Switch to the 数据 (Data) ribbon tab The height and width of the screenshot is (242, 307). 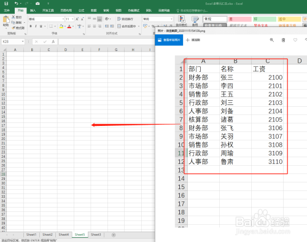[x=94, y=10]
